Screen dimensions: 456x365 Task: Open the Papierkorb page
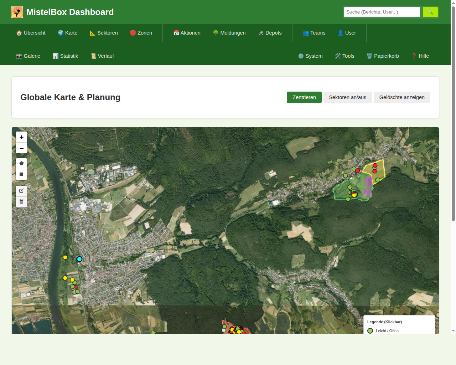coord(383,56)
